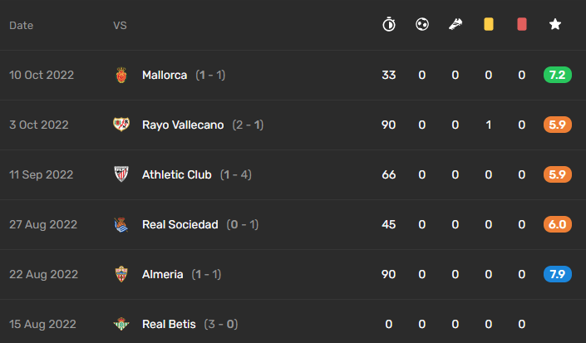Screen dimensions: 586x343
Task: Open the Athletic Club match link
Action: 177,174
